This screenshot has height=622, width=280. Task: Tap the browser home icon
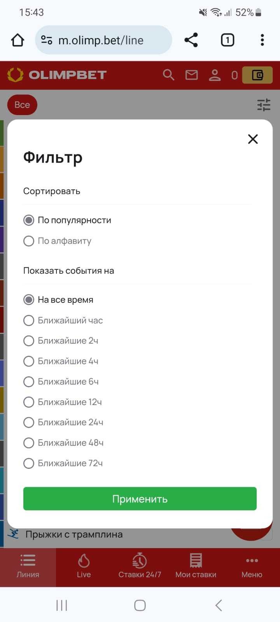[17, 40]
